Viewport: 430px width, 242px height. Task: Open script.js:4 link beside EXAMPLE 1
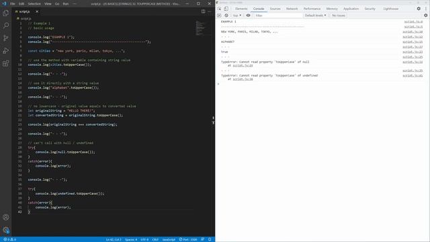(413, 22)
